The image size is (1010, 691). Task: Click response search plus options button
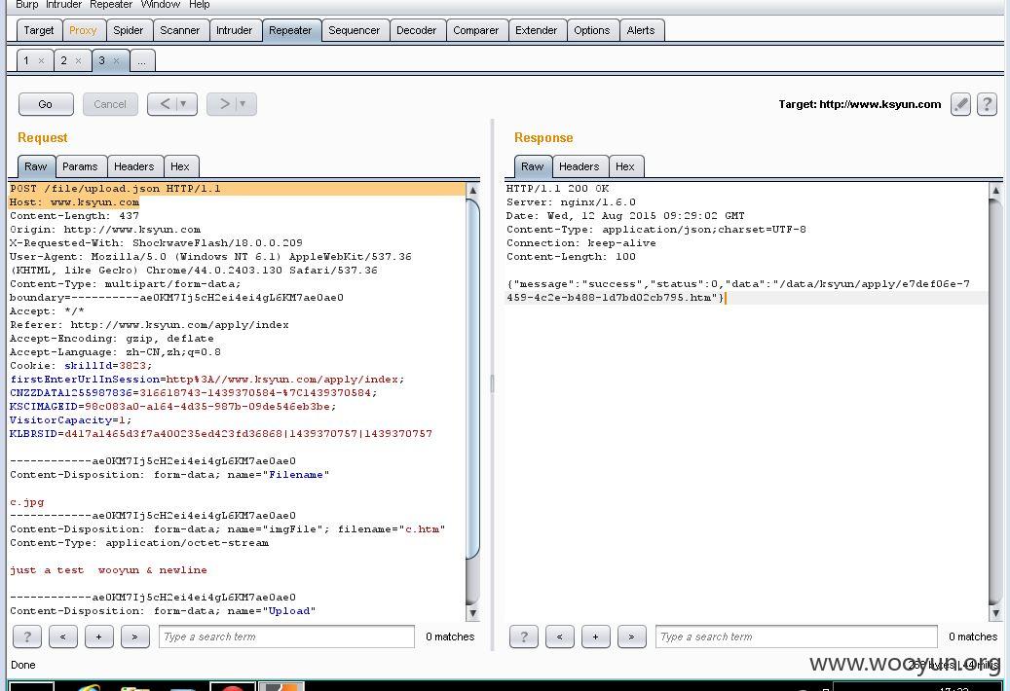(596, 636)
